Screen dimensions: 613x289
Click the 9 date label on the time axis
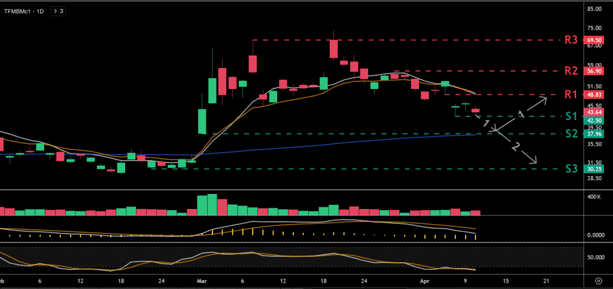point(466,281)
